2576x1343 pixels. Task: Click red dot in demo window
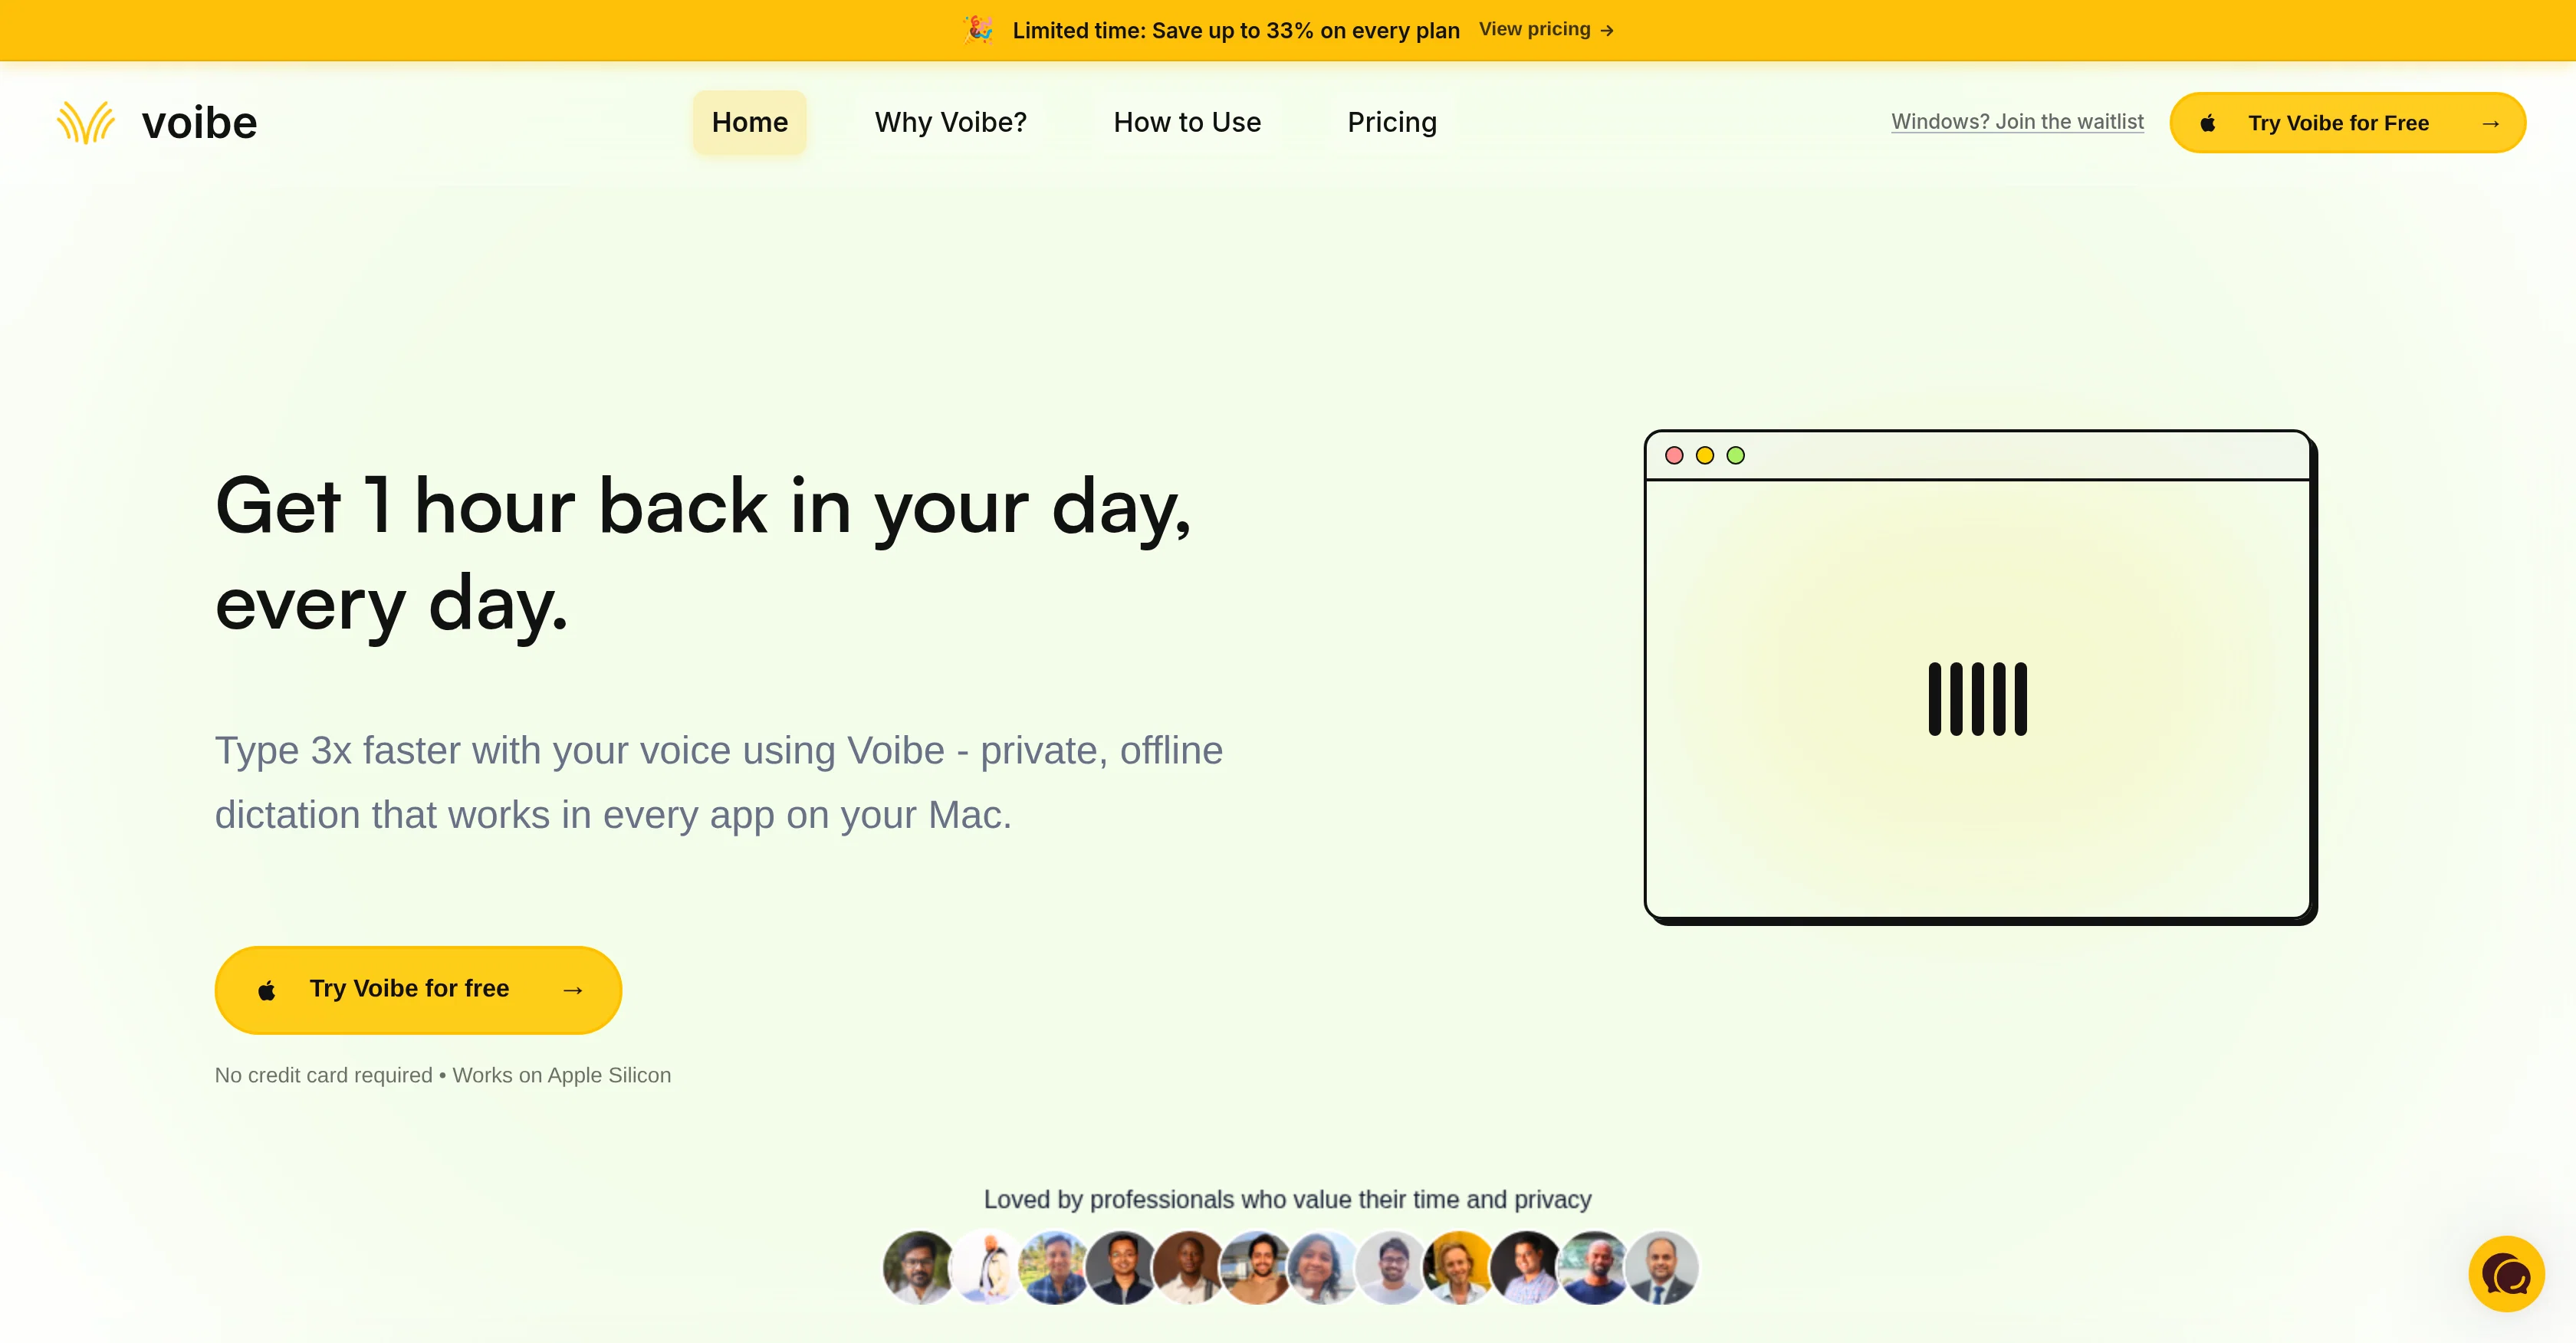[x=1674, y=456]
